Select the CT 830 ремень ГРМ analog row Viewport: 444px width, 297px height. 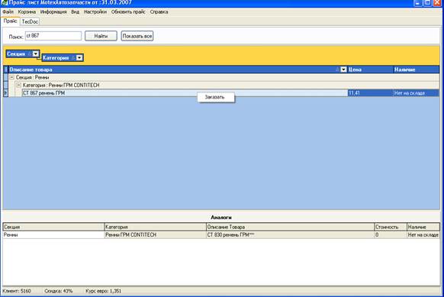[x=221, y=235]
